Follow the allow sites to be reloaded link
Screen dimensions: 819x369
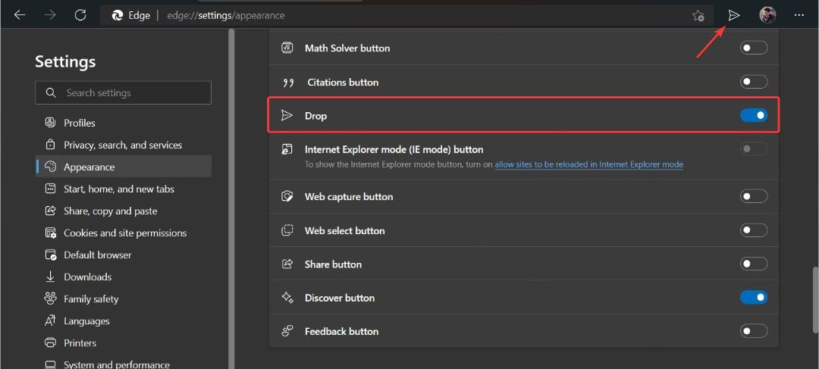588,164
